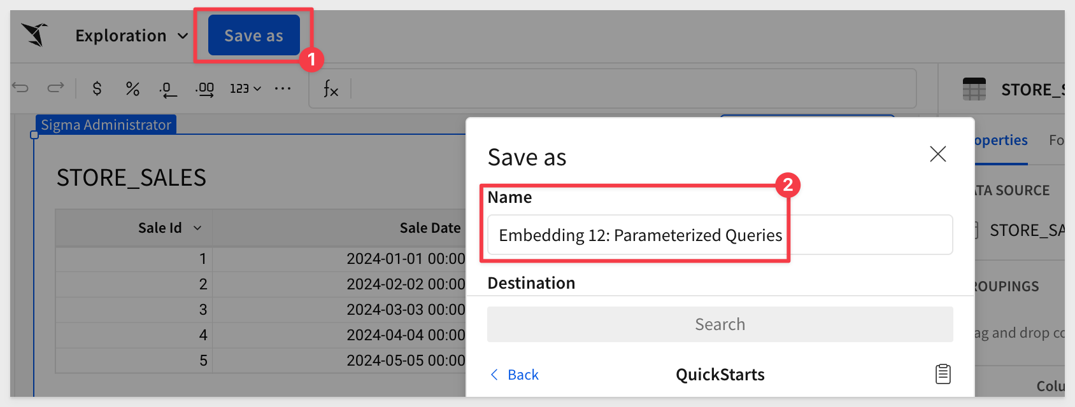Click the destination Search field
Viewport: 1075px width, 407px height.
720,324
